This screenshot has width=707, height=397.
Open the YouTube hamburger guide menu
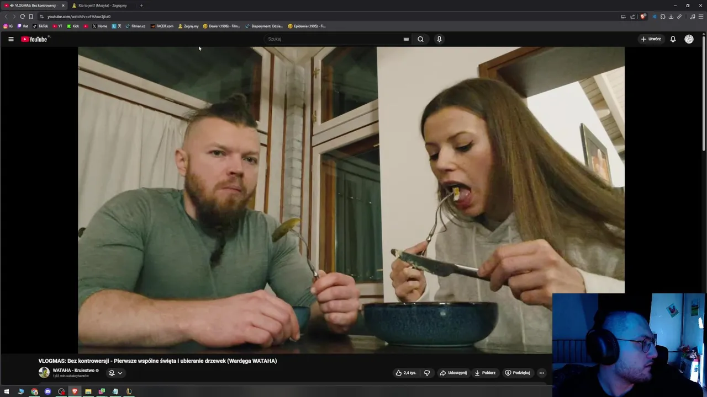click(x=10, y=39)
